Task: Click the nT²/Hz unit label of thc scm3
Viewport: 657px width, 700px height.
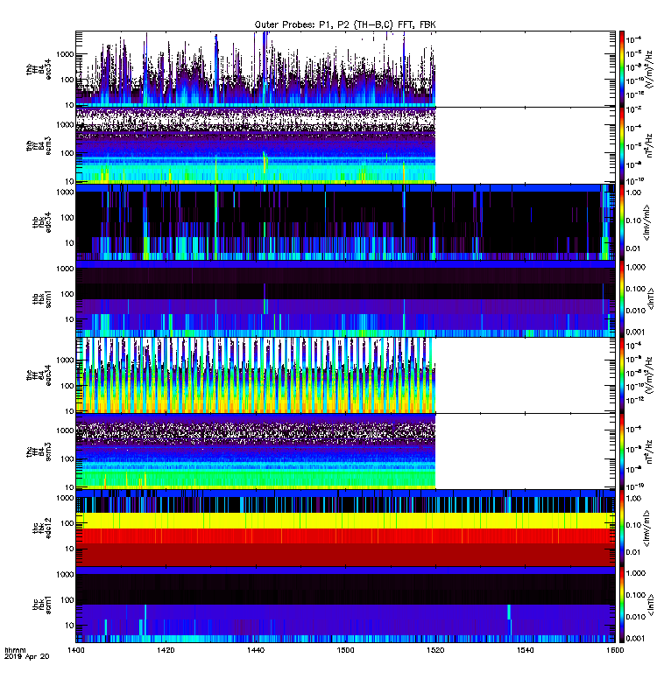Action: 649,451
